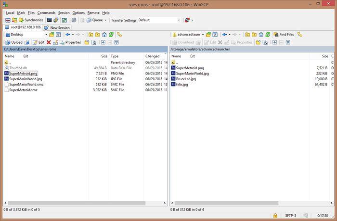The width and height of the screenshot is (337, 221).
Task: Open session in PuTTY icon
Action: click(x=56, y=20)
